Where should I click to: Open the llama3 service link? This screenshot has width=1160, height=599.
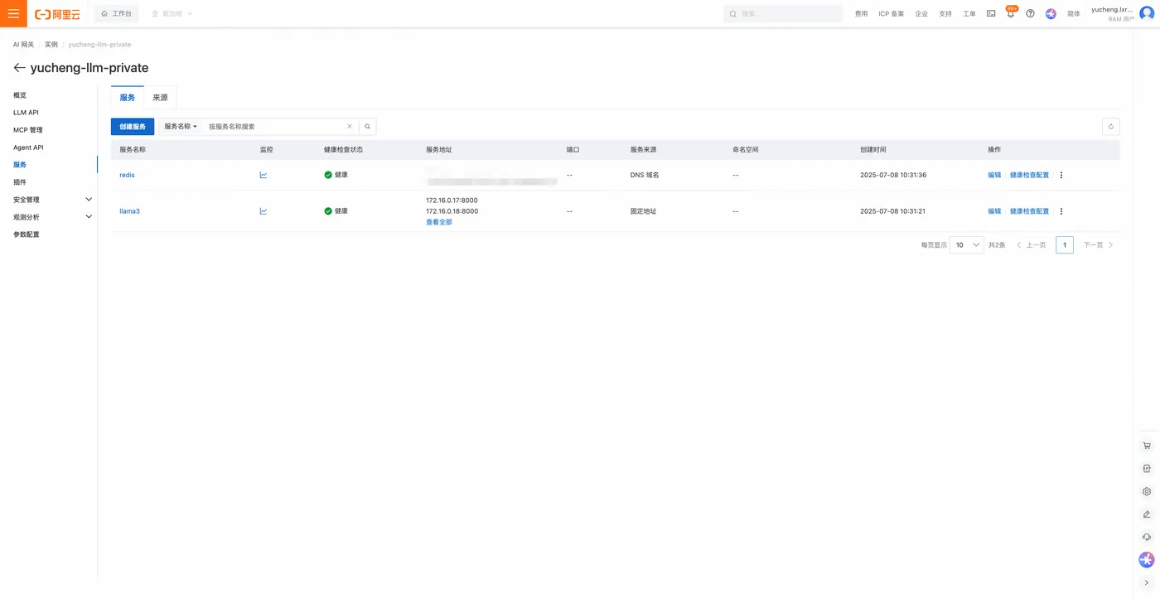(x=129, y=211)
